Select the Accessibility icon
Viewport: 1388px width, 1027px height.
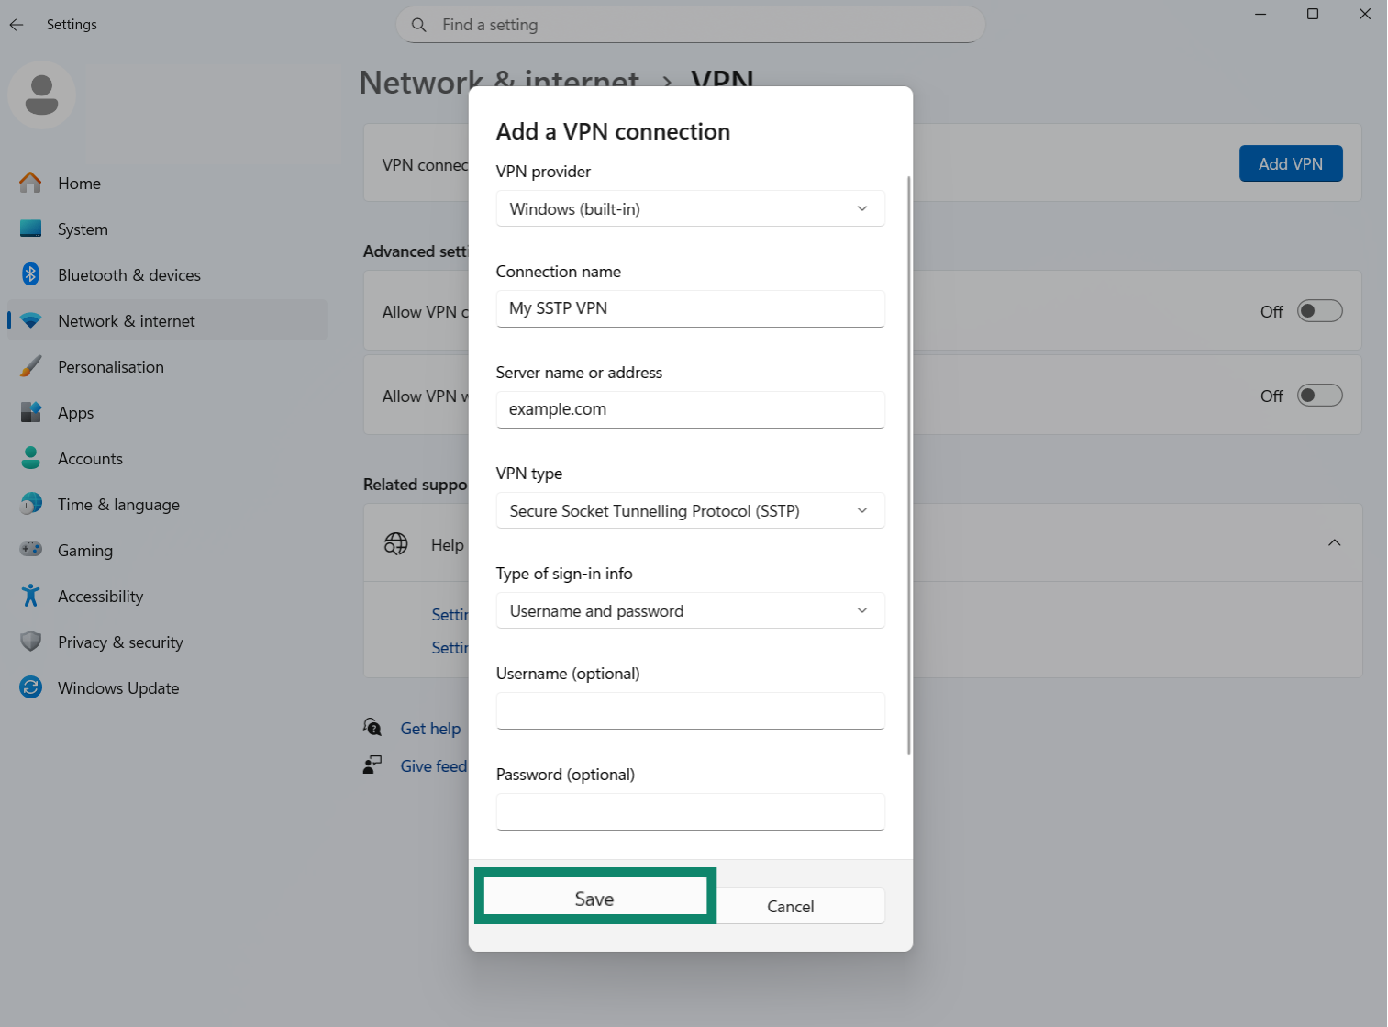tap(30, 596)
